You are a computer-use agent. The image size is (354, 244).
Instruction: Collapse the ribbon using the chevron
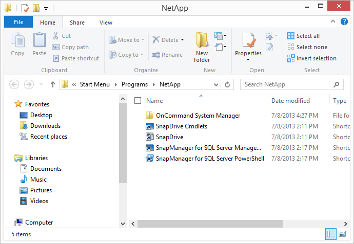click(335, 21)
